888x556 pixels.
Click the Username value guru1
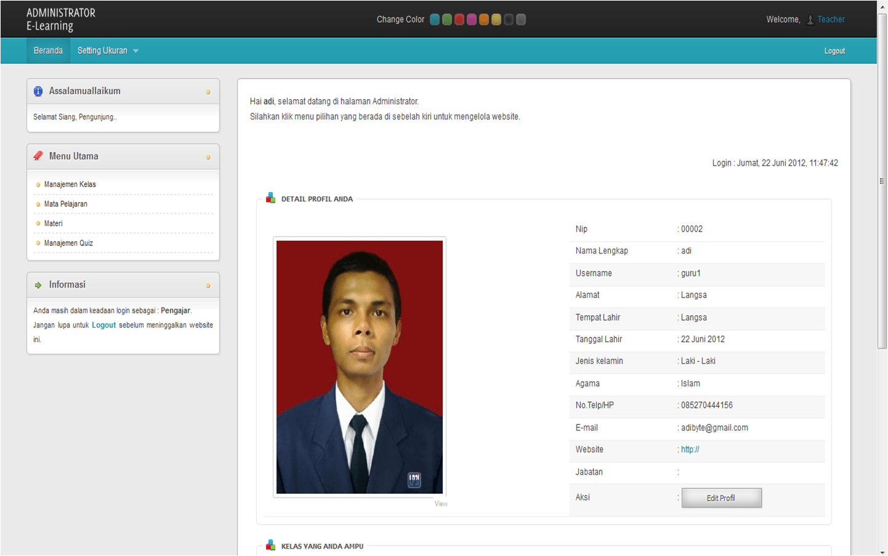(691, 273)
